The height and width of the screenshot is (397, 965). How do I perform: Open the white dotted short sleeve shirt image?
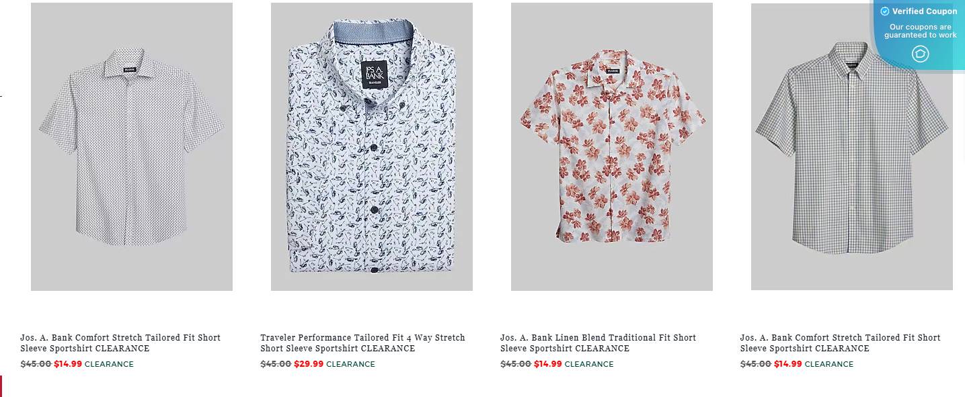tap(132, 146)
